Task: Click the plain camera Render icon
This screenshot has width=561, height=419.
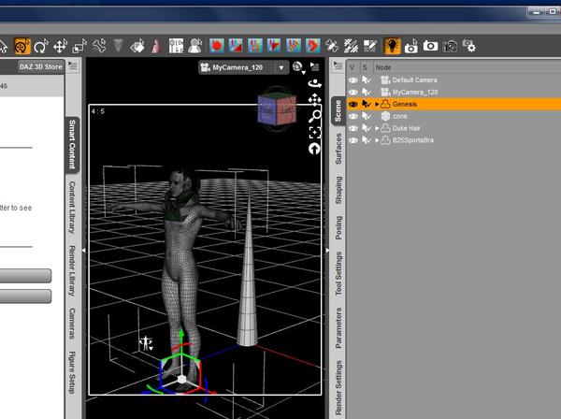Action: (x=430, y=46)
